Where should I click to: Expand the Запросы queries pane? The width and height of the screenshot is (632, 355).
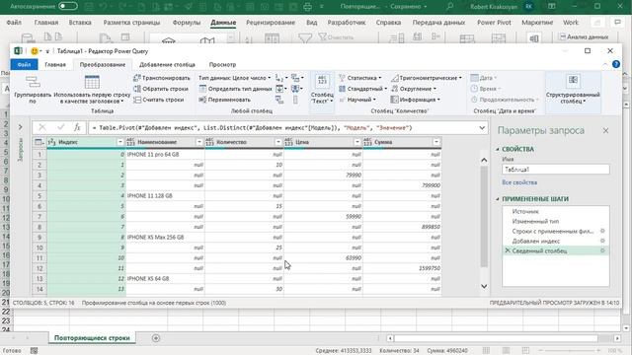coord(20,127)
